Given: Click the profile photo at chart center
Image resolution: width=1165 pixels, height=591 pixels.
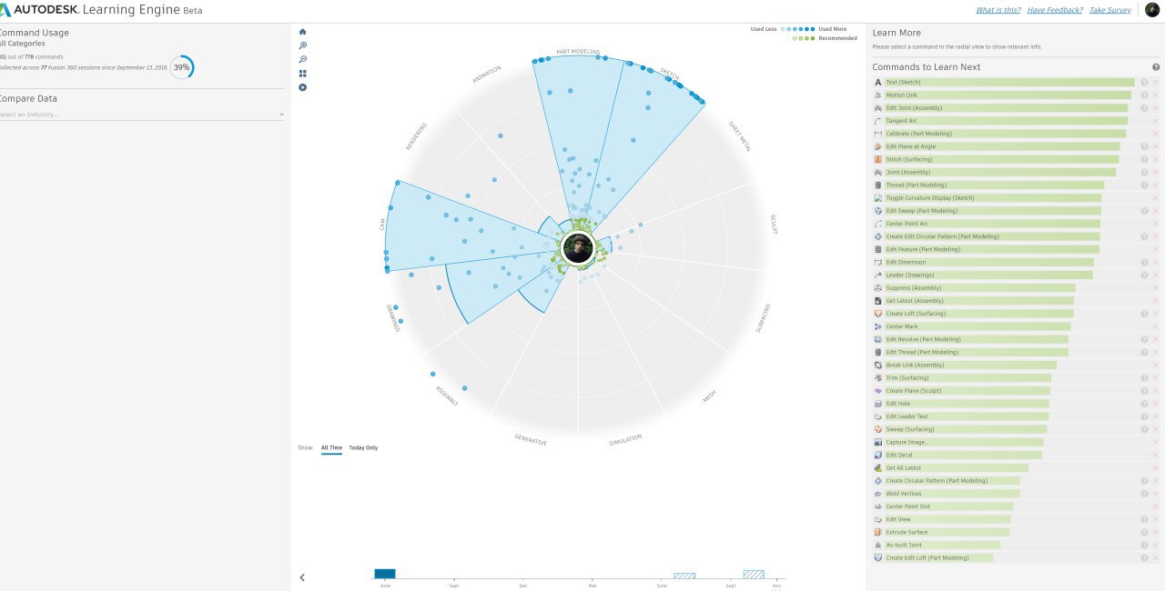Looking at the screenshot, I should pos(578,248).
